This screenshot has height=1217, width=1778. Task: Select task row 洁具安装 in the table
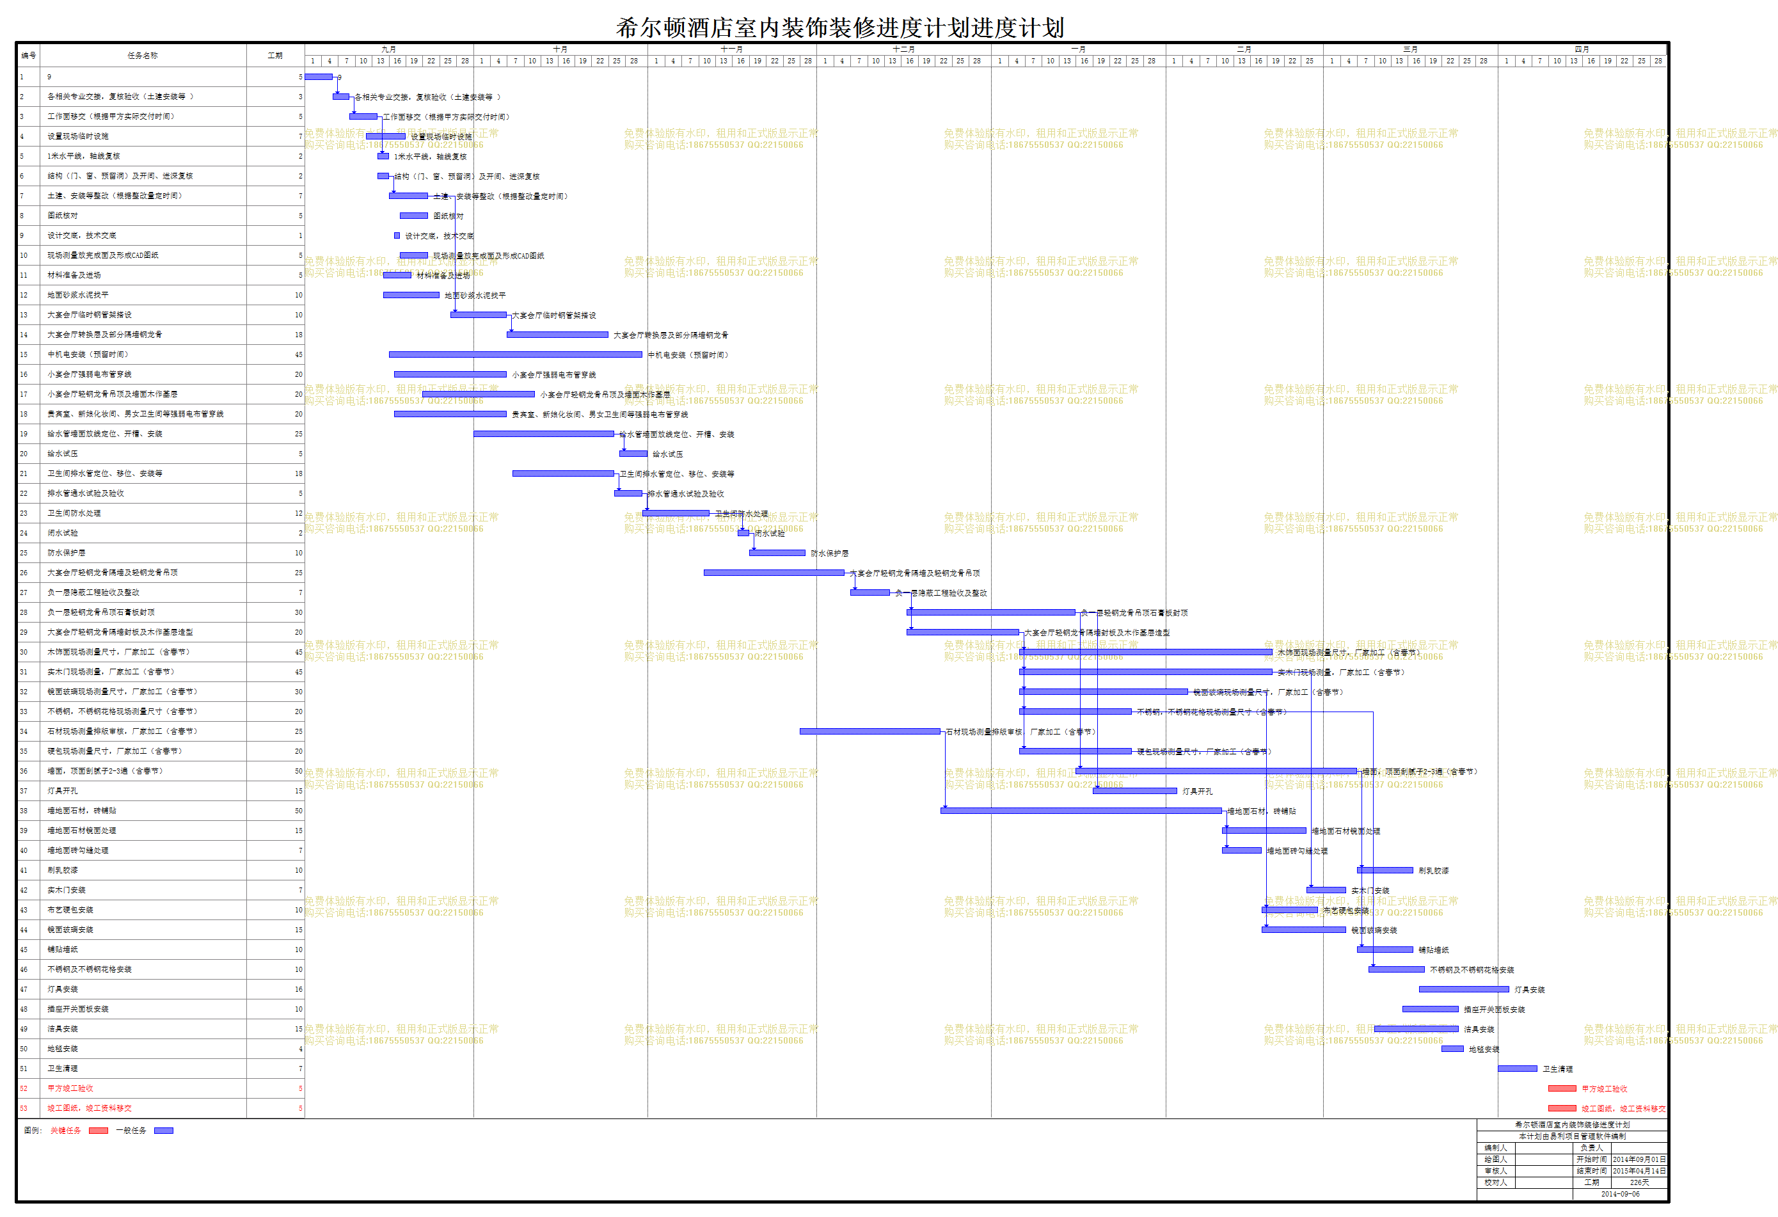(x=161, y=1030)
